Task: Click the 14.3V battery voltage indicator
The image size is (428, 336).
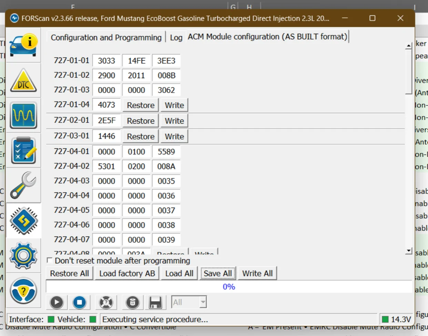Action: 397,319
